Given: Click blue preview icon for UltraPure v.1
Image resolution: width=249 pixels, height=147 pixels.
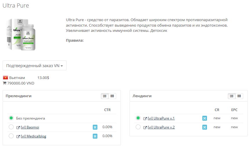Looking at the screenshot, I should click(205, 118).
